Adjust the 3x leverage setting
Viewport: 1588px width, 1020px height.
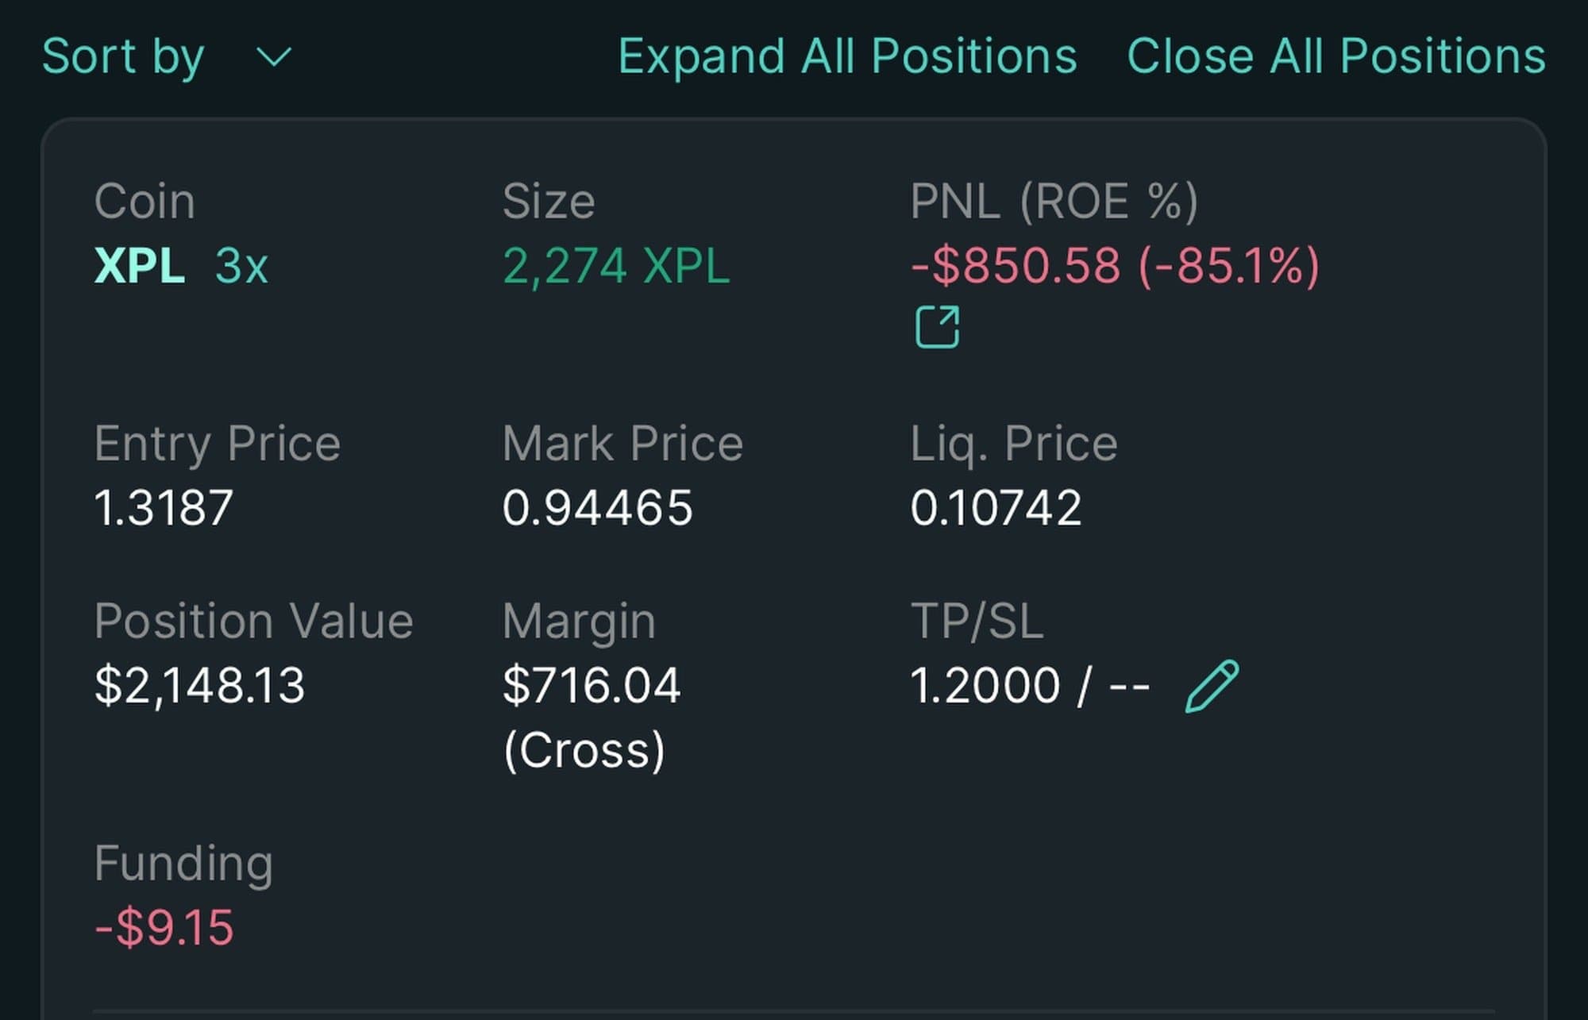click(241, 265)
